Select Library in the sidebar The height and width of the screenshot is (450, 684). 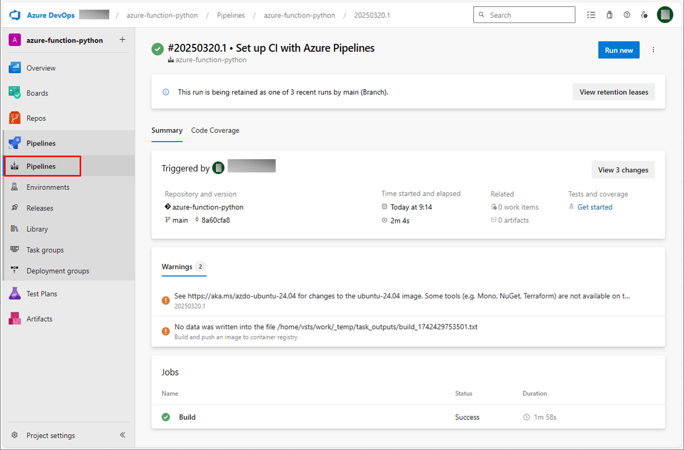[69, 229]
